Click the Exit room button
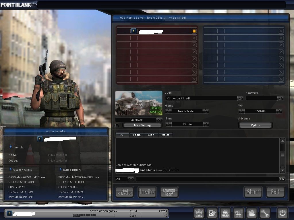This screenshot has width=294, height=220. [x=275, y=192]
